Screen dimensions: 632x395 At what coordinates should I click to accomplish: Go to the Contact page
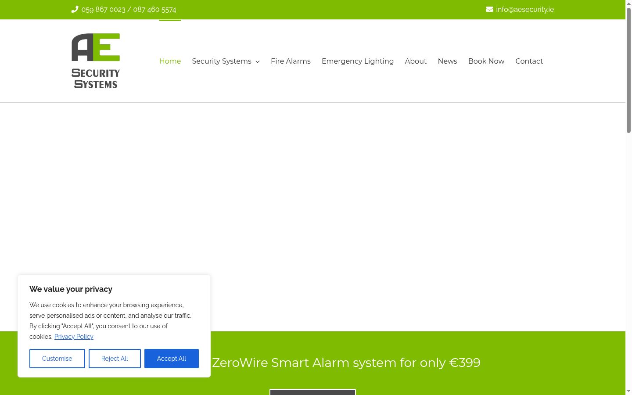529,61
